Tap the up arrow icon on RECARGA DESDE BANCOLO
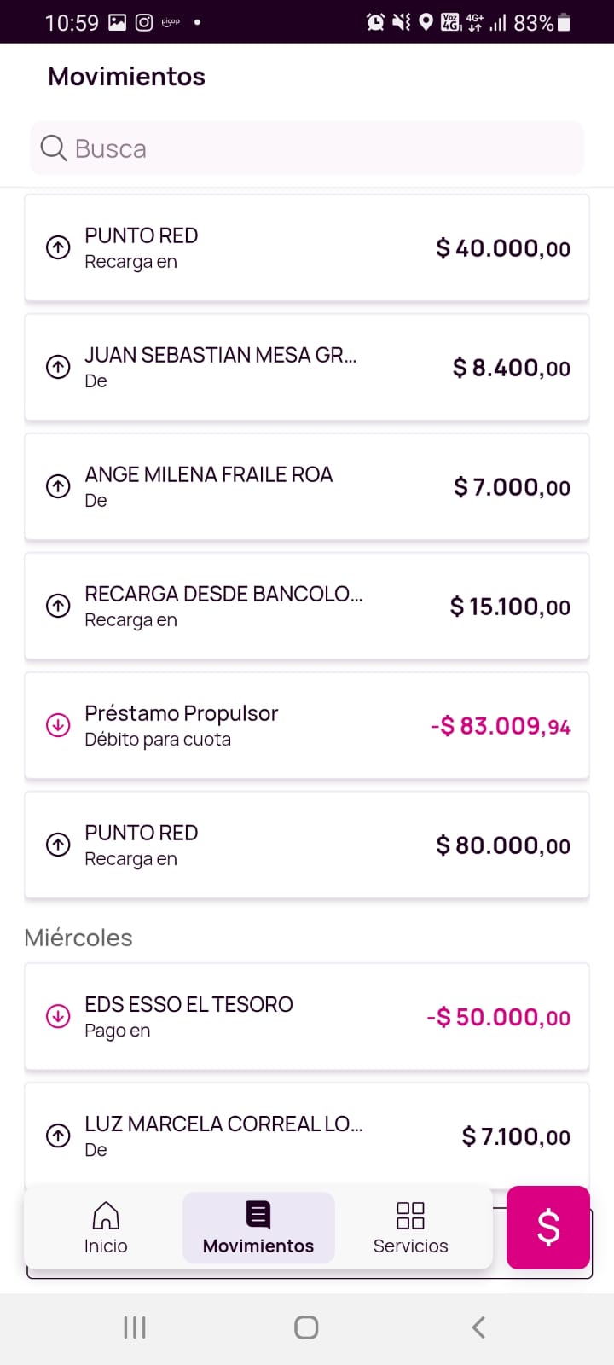614x1365 pixels. coord(58,607)
